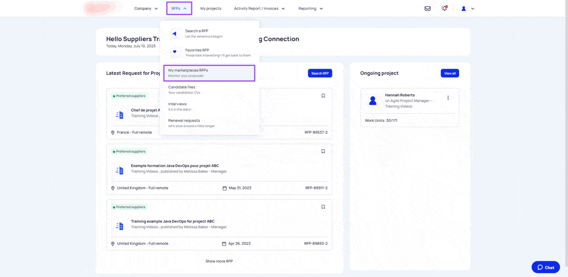Expand the Company dropdown menu

click(146, 9)
